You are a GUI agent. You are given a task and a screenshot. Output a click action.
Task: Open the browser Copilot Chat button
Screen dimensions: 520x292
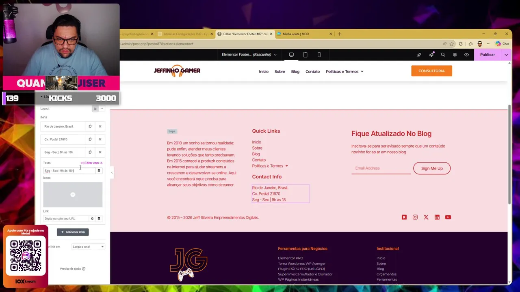click(502, 44)
